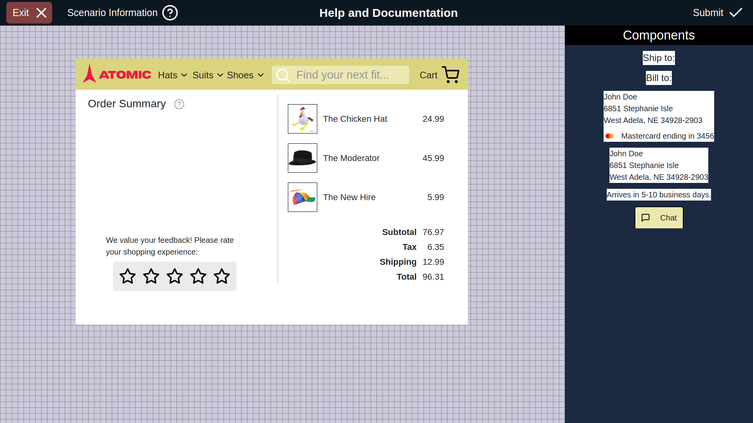The height and width of the screenshot is (423, 753).
Task: Expand the Suits dropdown menu
Action: (x=207, y=75)
